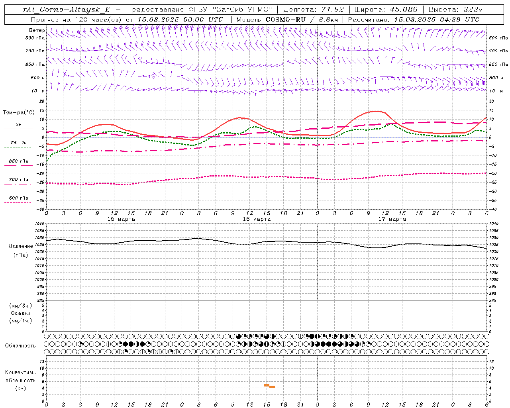
Task: Click the Облачность cloud cover label
Action: (20, 345)
